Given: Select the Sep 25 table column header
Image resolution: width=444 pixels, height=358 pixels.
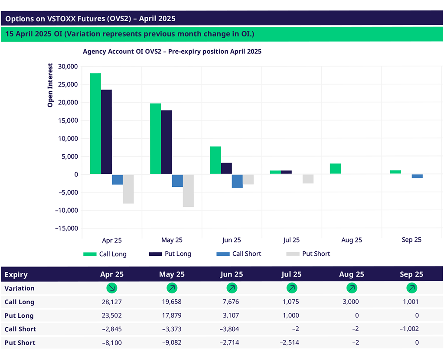Looking at the screenshot, I should pos(411,274).
